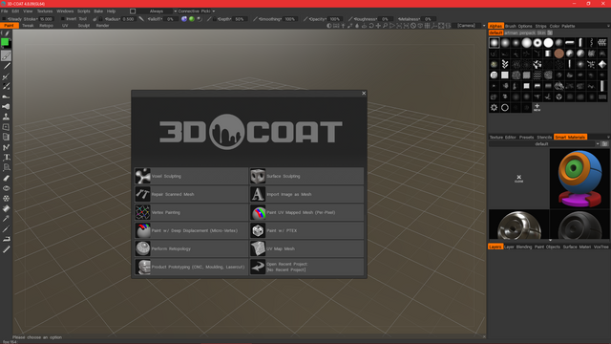This screenshot has width=611, height=344.
Task: Click Paint w/ Deep Displacement icon
Action: point(142,230)
